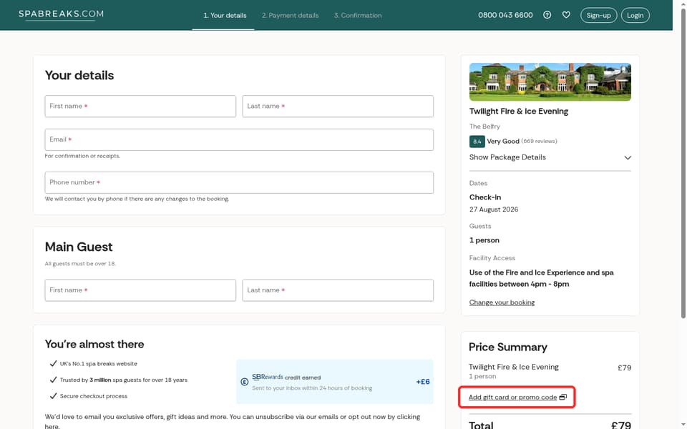Click the SPABREAKS.COM logo
The height and width of the screenshot is (429, 687).
point(61,14)
